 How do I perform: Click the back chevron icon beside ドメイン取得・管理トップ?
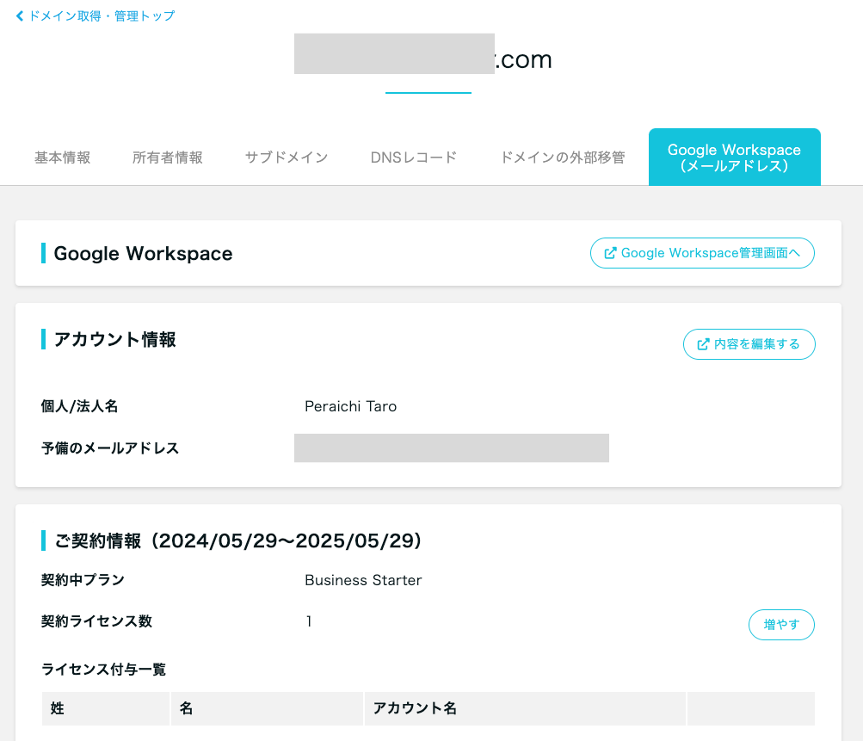[x=19, y=15]
